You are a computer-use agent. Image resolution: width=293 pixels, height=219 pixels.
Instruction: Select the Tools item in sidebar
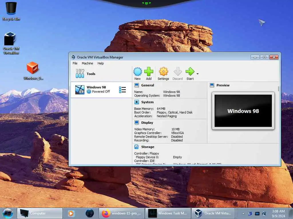pos(101,74)
